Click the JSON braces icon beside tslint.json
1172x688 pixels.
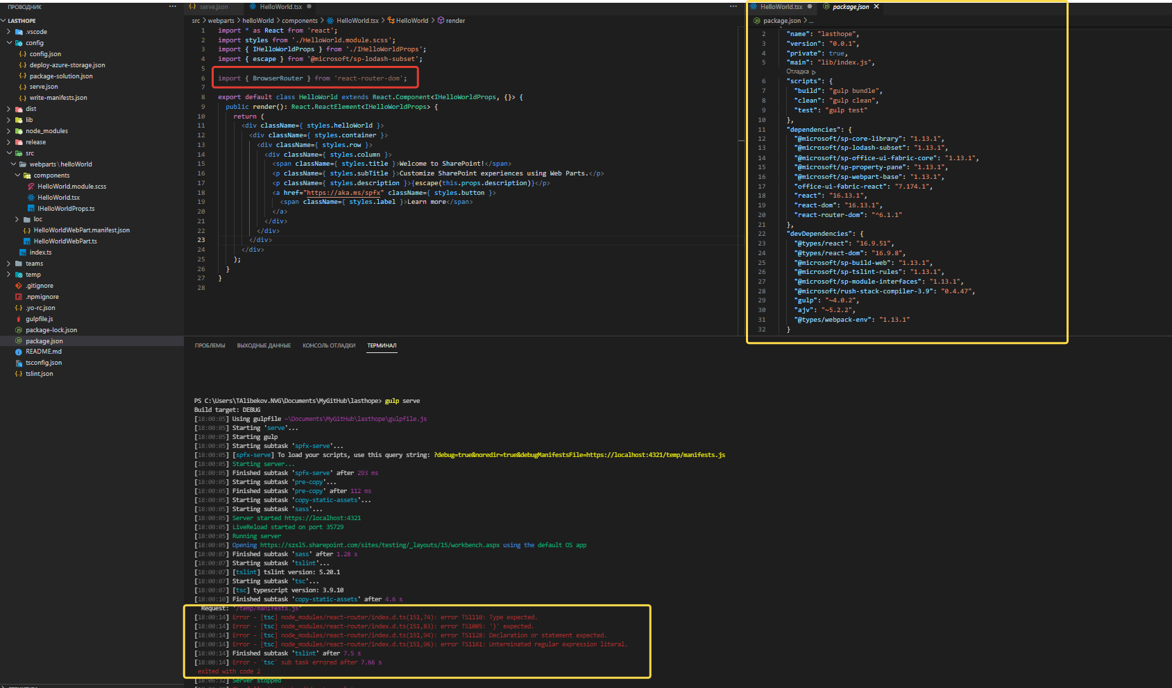click(x=19, y=374)
